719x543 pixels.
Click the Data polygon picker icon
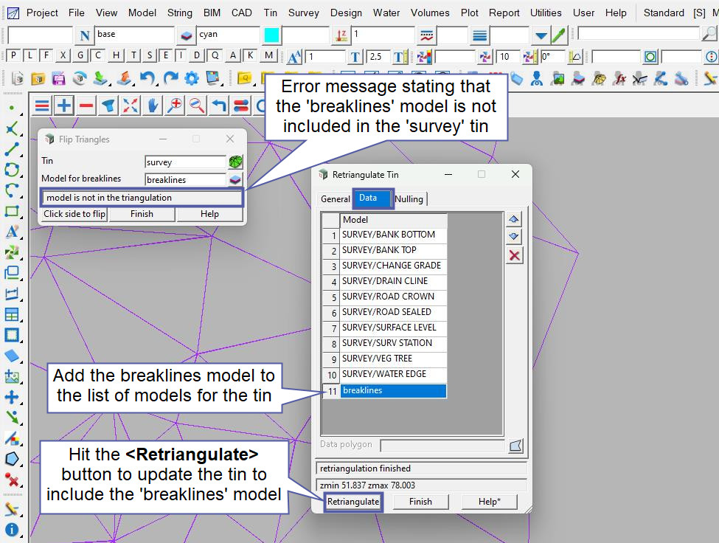(515, 445)
